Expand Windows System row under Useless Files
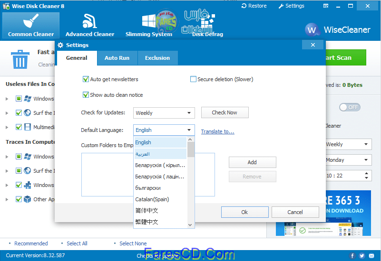This screenshot has width=381, height=261. (7, 99)
